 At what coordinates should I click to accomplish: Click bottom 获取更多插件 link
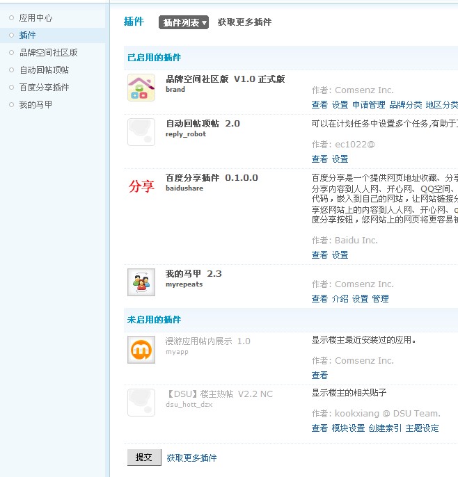tap(191, 458)
